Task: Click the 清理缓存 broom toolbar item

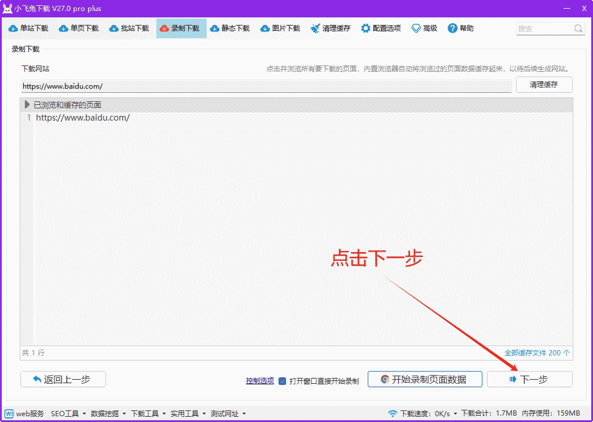Action: [x=331, y=28]
